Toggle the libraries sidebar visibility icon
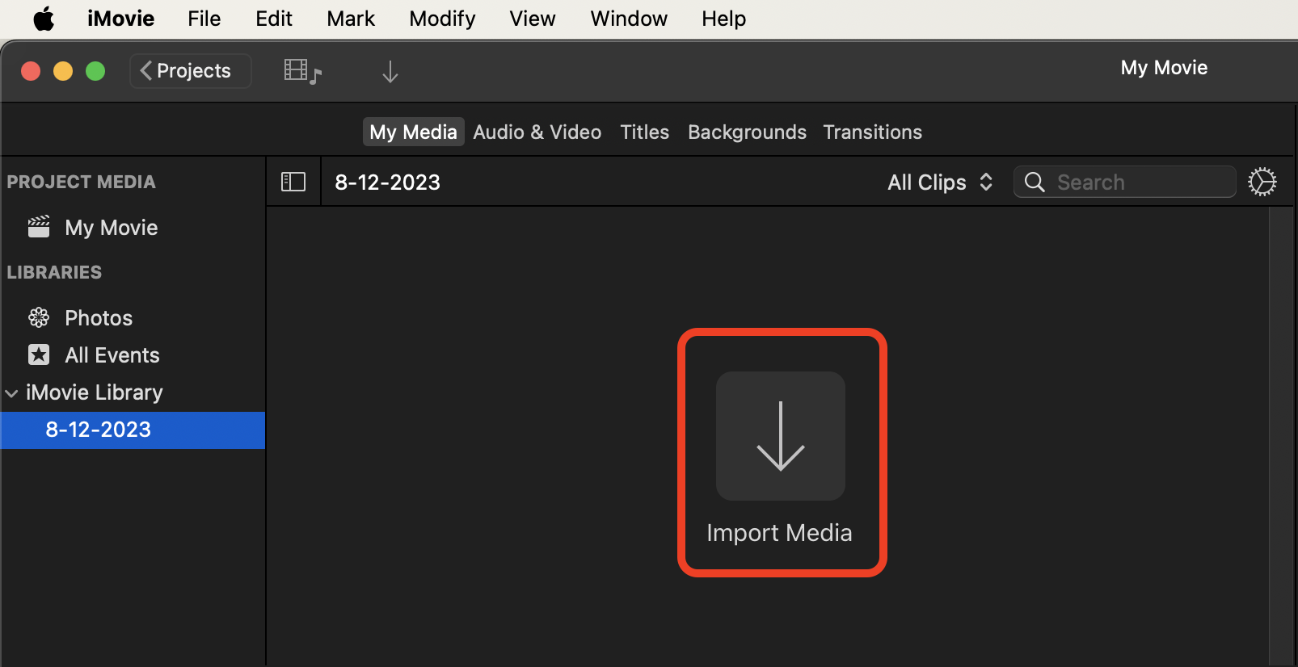Viewport: 1298px width, 667px height. [x=293, y=182]
